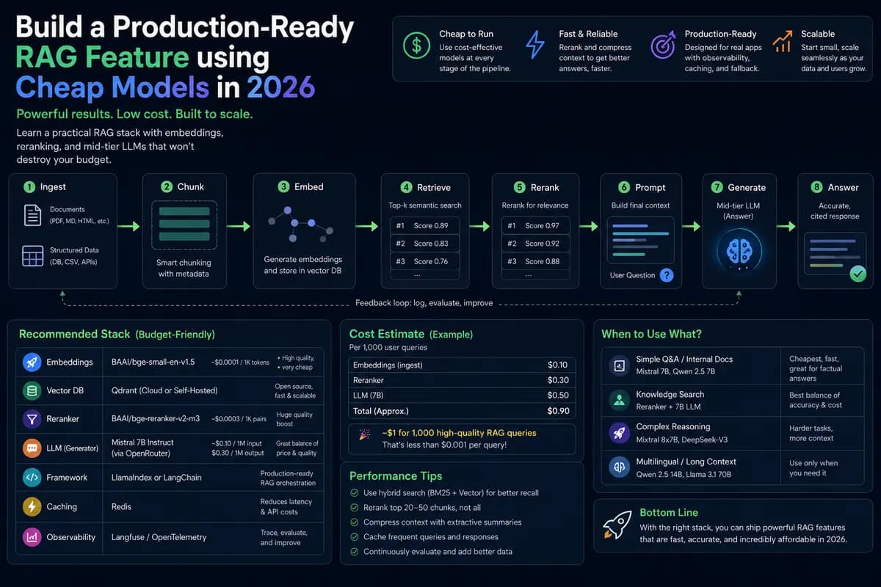Image resolution: width=881 pixels, height=587 pixels.
Task: Click the "Recommended Stack" heading
Action: click(x=74, y=334)
